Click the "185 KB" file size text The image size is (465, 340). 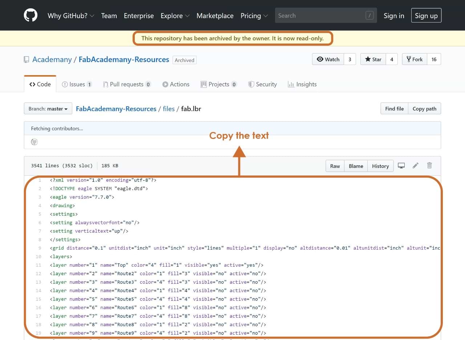(110, 165)
